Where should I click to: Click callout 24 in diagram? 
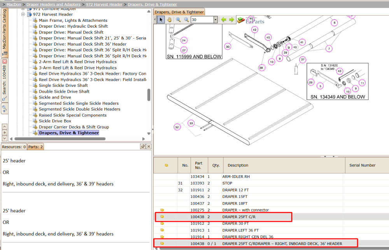tap(184, 40)
